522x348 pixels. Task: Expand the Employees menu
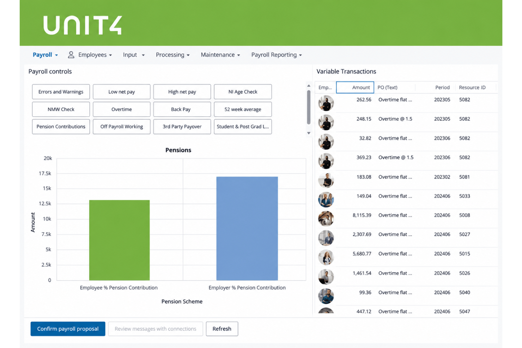point(95,55)
